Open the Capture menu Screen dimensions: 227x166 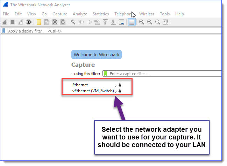(x=60, y=14)
